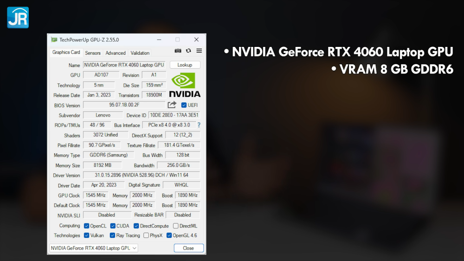The width and height of the screenshot is (464, 261).
Task: Toggle the Ray Tracing checkbox
Action: click(x=112, y=235)
